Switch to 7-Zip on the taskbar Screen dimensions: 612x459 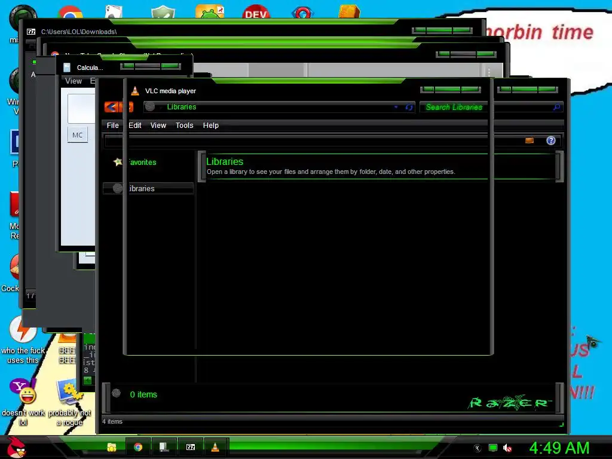[x=191, y=447]
